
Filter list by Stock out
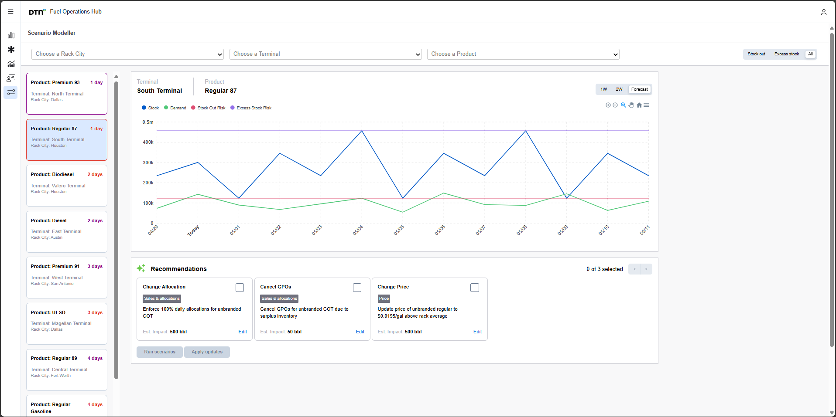pyautogui.click(x=756, y=54)
